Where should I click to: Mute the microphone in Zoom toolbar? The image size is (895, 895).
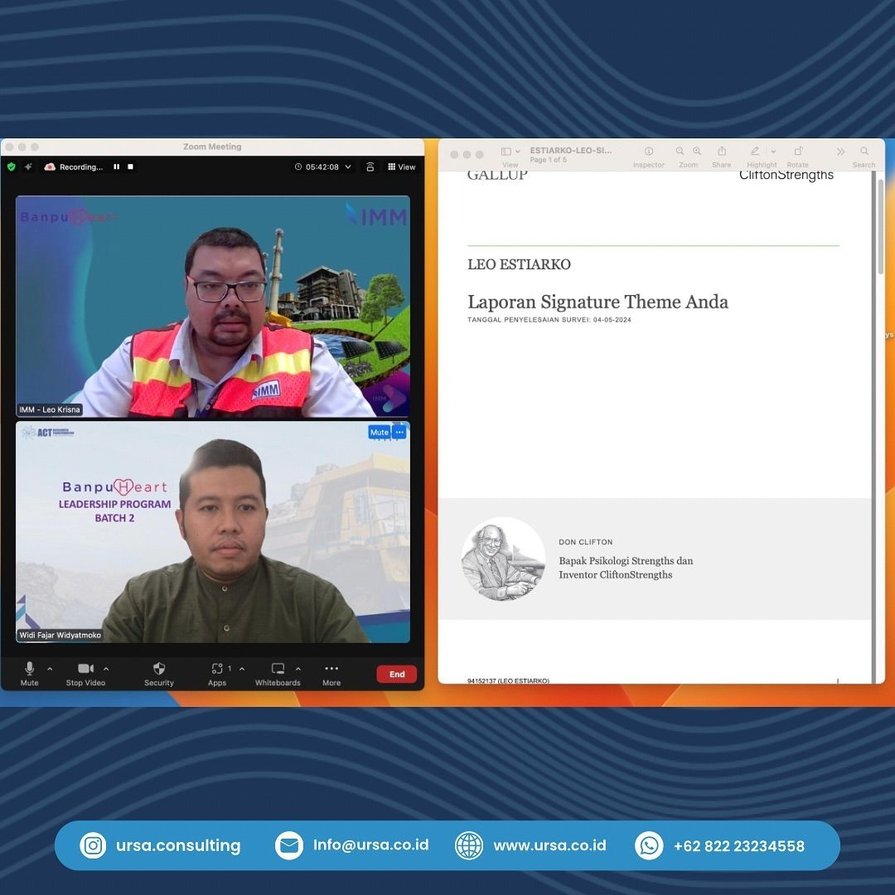click(x=30, y=670)
